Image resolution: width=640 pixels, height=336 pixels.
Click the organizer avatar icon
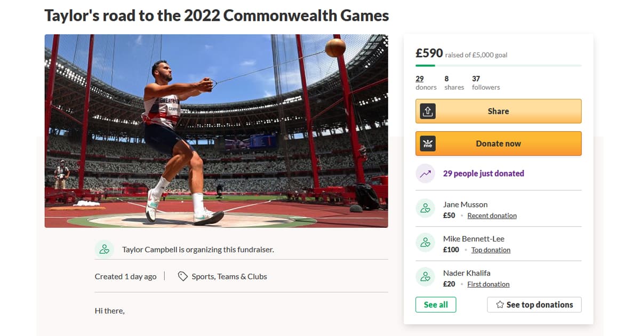coord(104,249)
